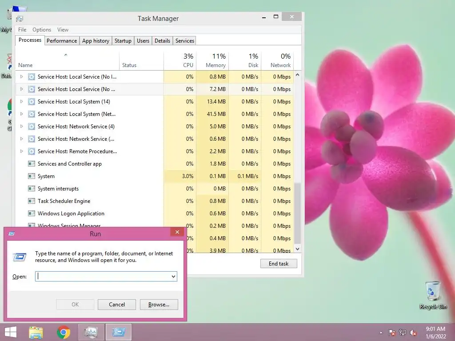This screenshot has height=341, width=455.
Task: Switch to the Users tab
Action: pyautogui.click(x=143, y=40)
